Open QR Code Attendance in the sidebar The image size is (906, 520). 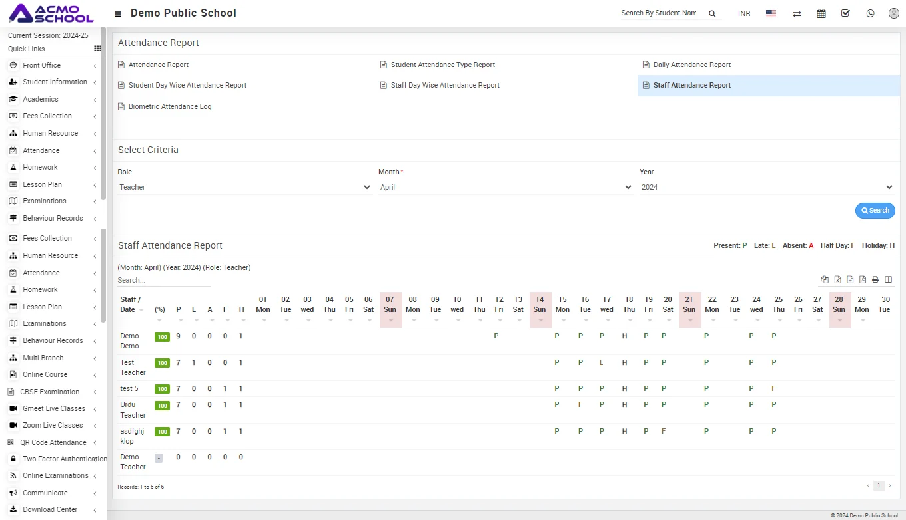[x=53, y=442]
